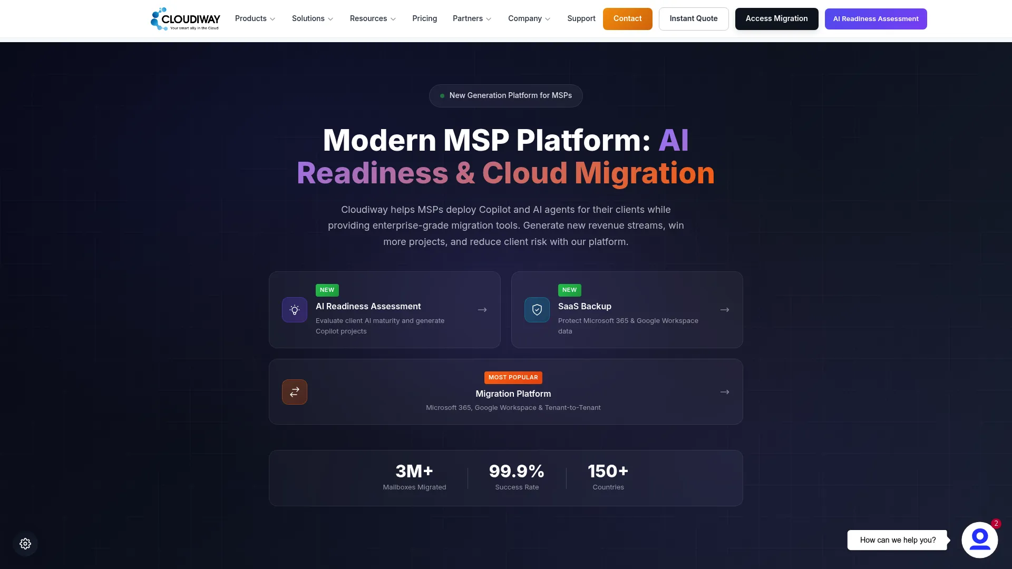Expand the Partners menu
Screen dimensions: 1012x569
point(472,18)
